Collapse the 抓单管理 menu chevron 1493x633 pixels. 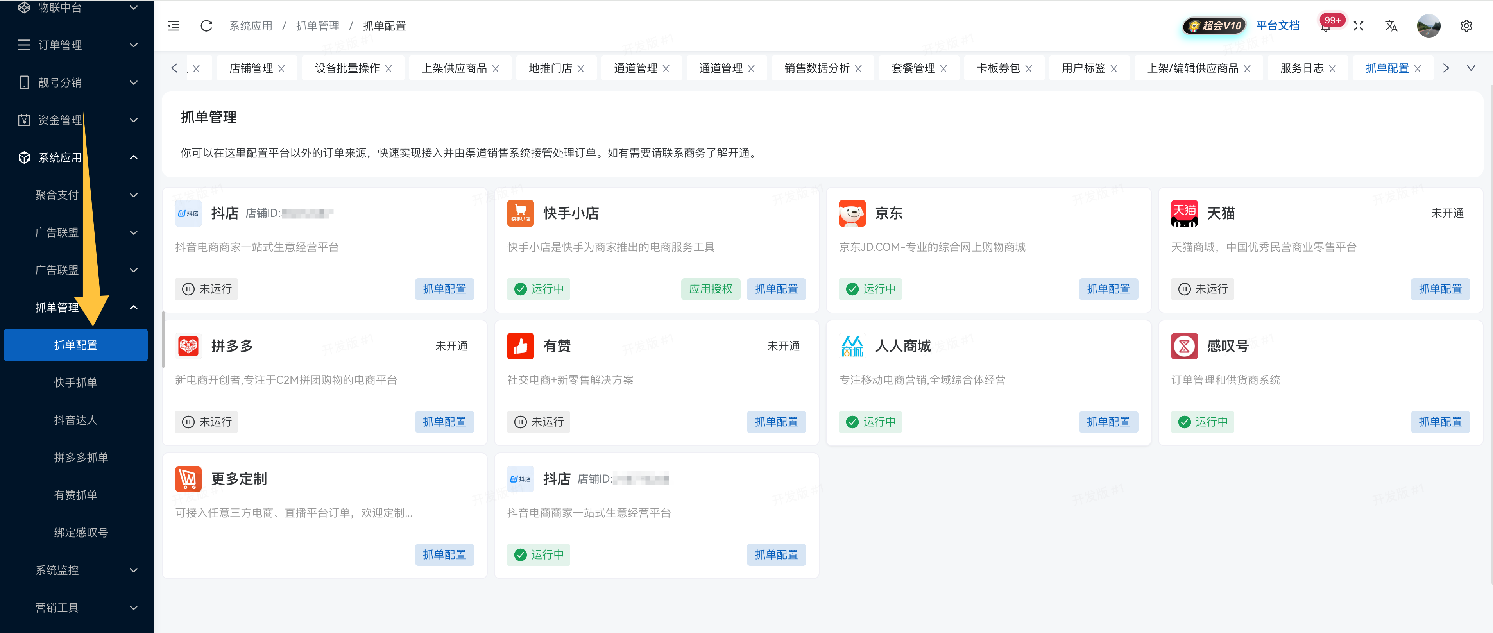tap(134, 307)
